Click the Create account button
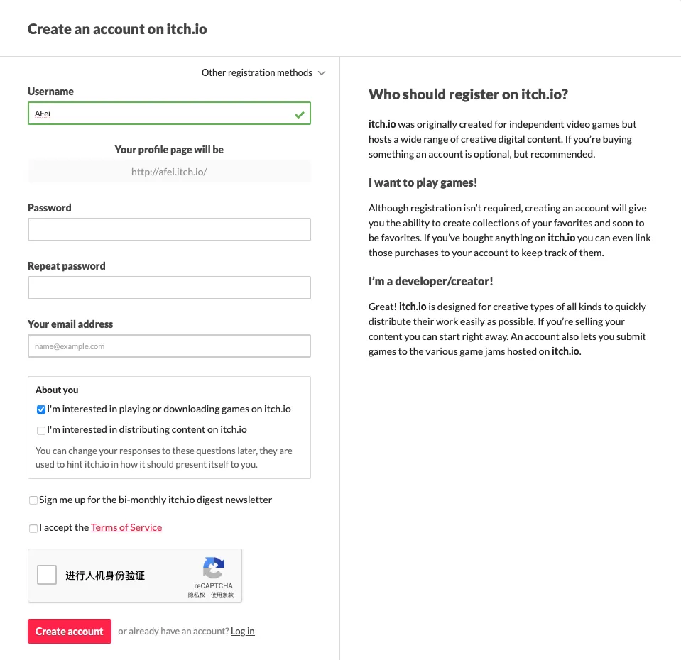 (70, 631)
